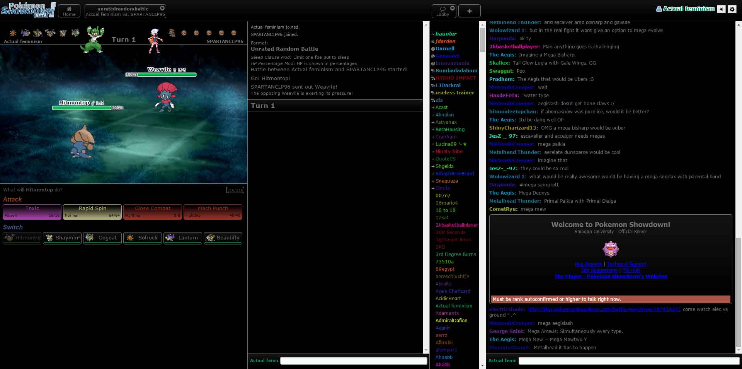Image resolution: width=742 pixels, height=369 pixels.
Task: Open the Actual feminism username button in header
Action: (x=686, y=9)
